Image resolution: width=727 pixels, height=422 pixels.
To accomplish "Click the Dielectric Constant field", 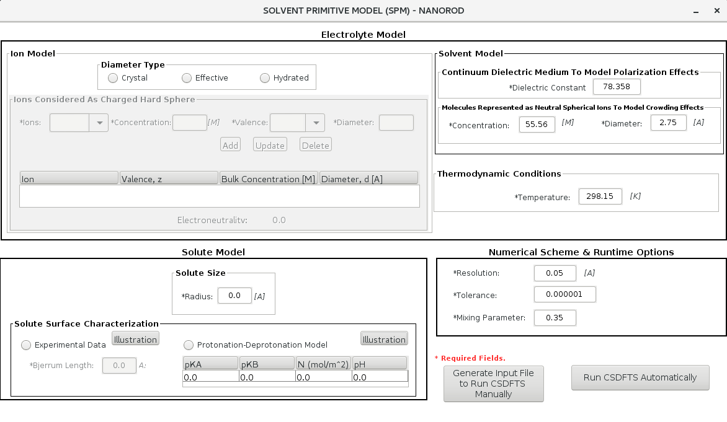I will coord(617,87).
